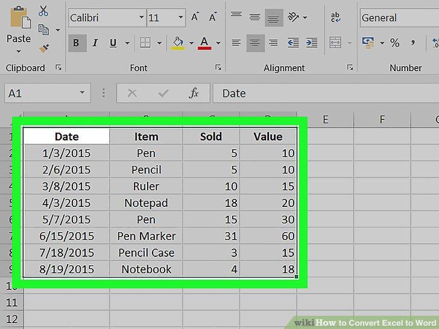Viewport: 439px width, 329px height.
Task: Launch Font settings dialog launcher
Action: click(x=218, y=67)
